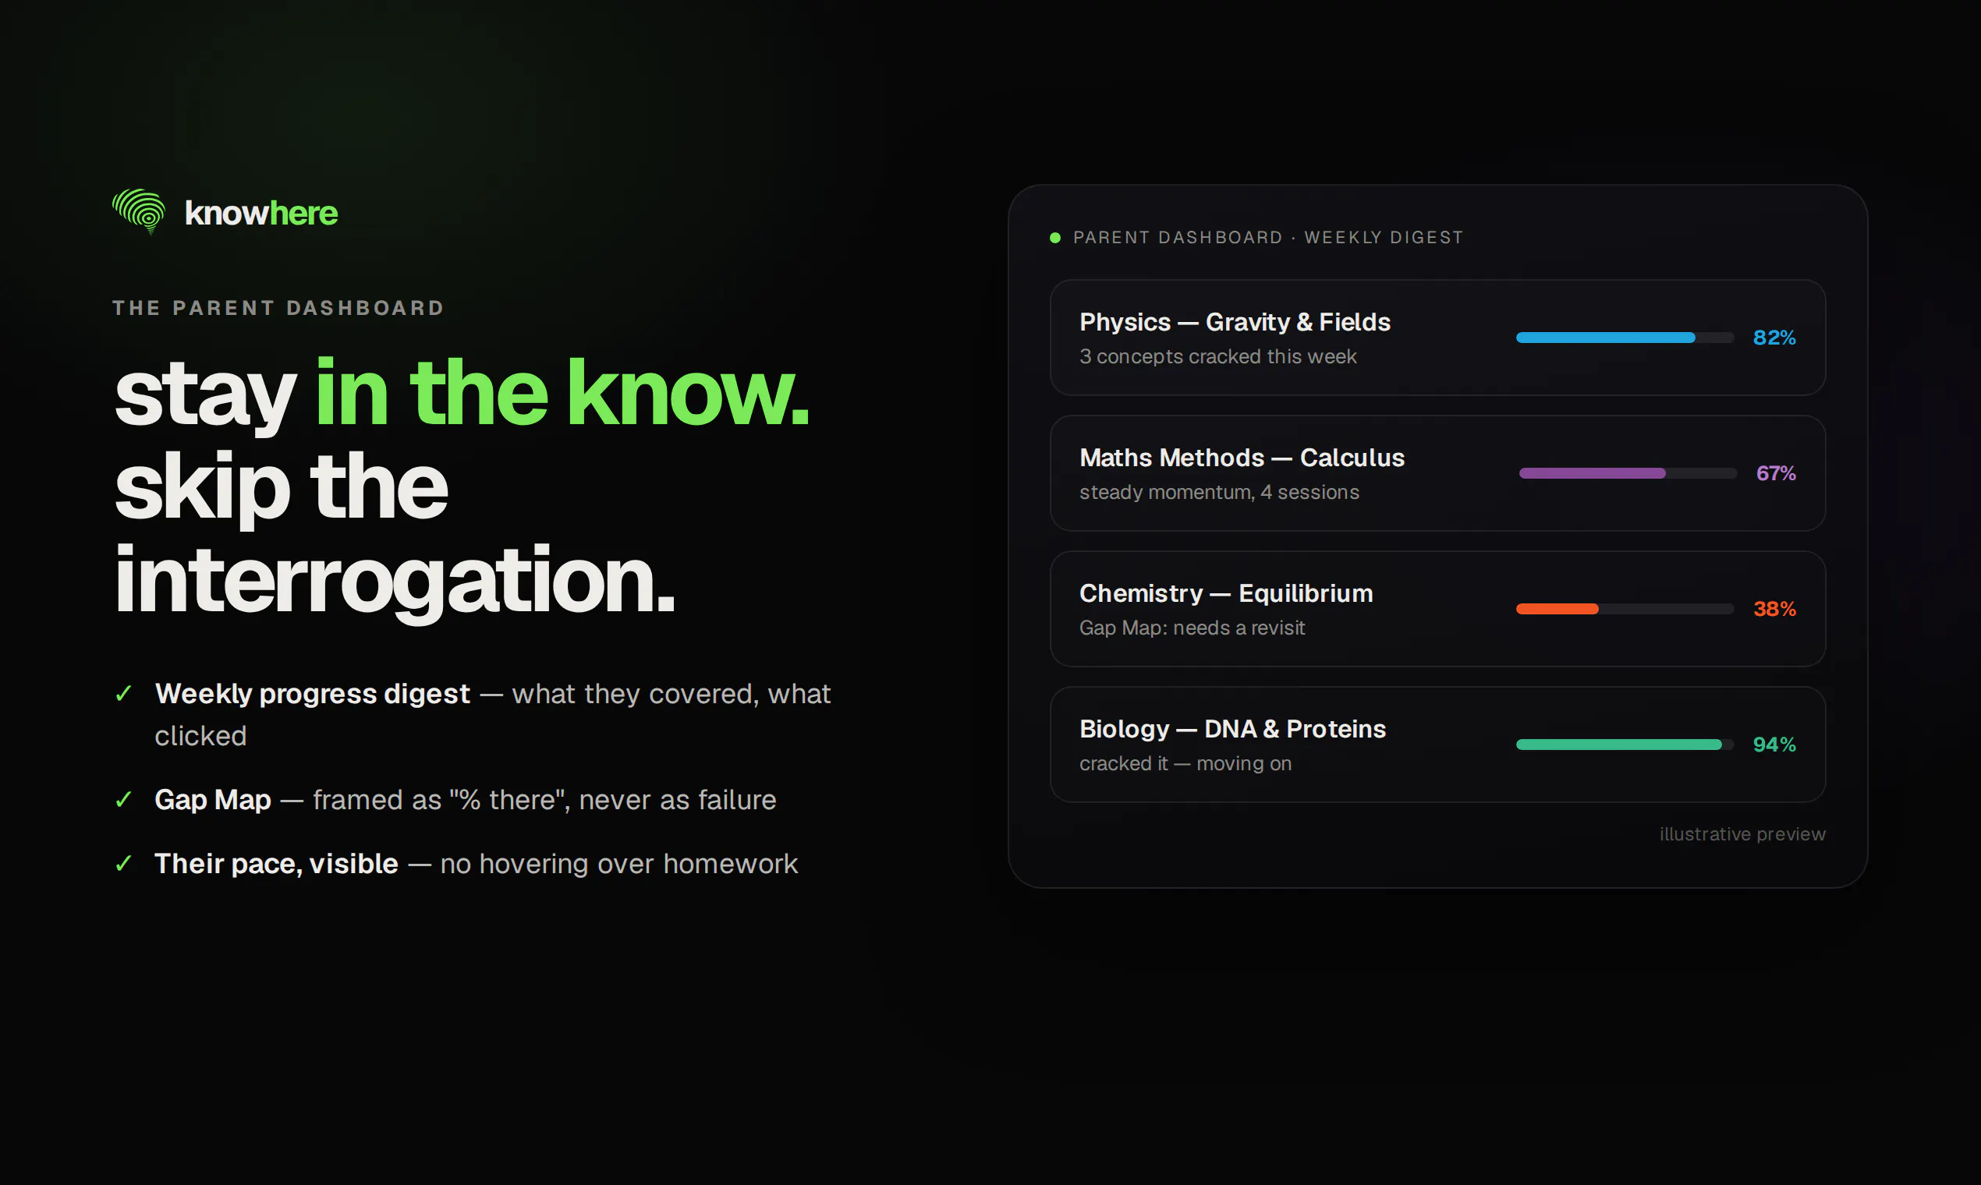Click the knowhere wordmark
Screen dimensions: 1981x1185
click(261, 213)
